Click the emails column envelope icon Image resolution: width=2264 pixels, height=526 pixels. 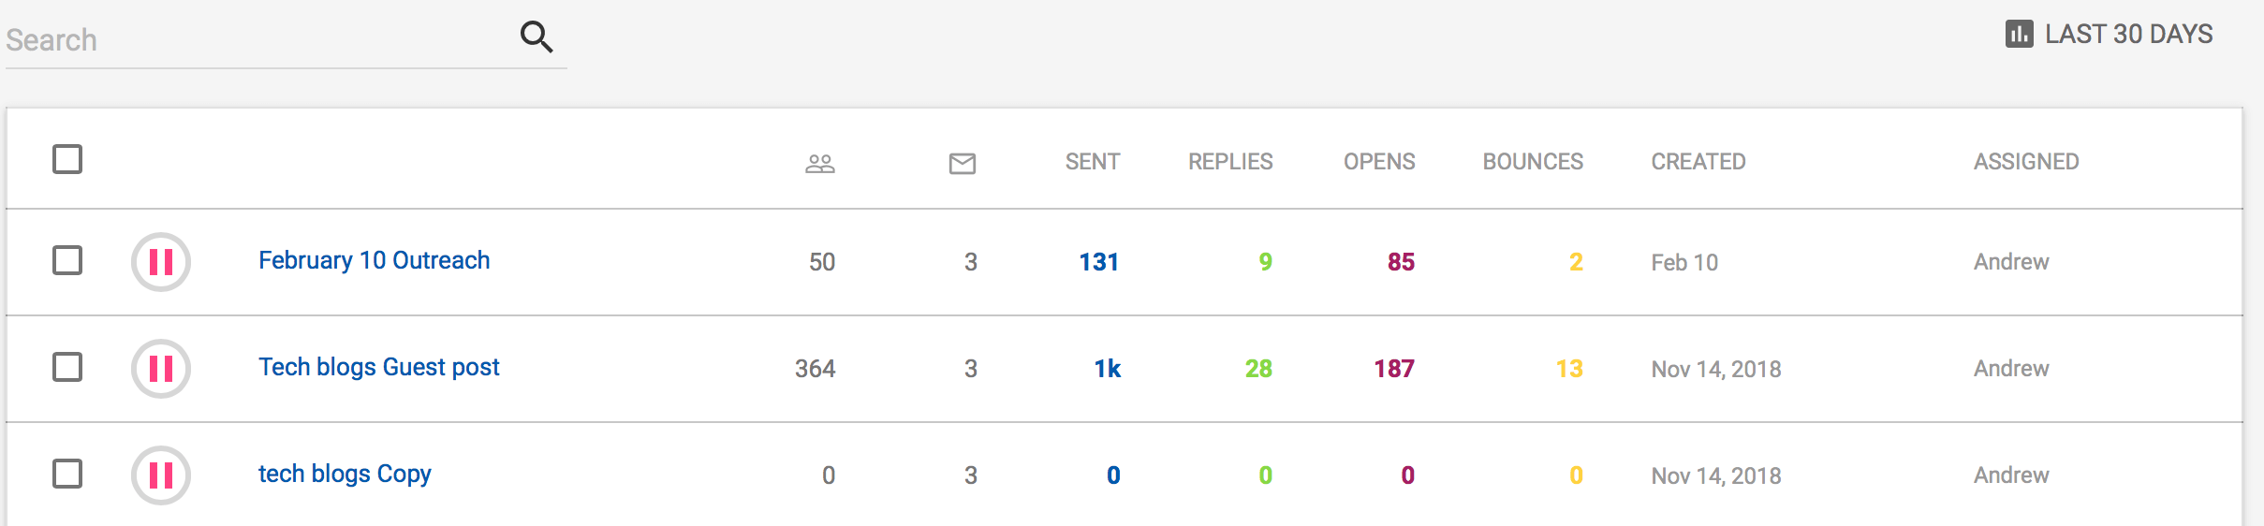click(x=962, y=164)
